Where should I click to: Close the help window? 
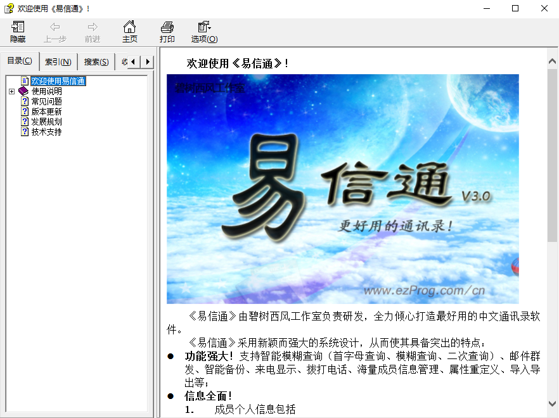pyautogui.click(x=544, y=8)
